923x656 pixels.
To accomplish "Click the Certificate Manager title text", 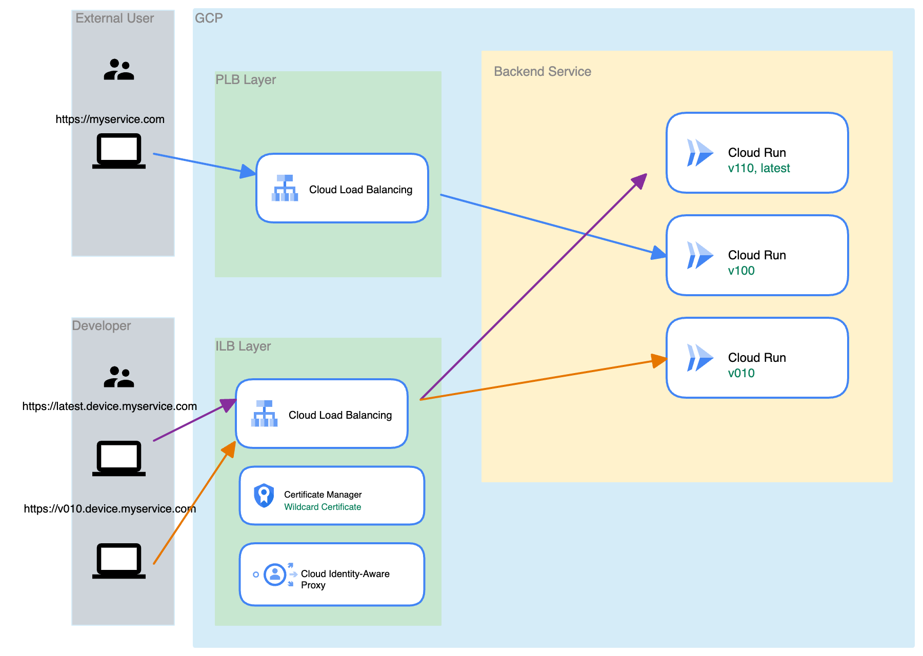I will point(323,495).
